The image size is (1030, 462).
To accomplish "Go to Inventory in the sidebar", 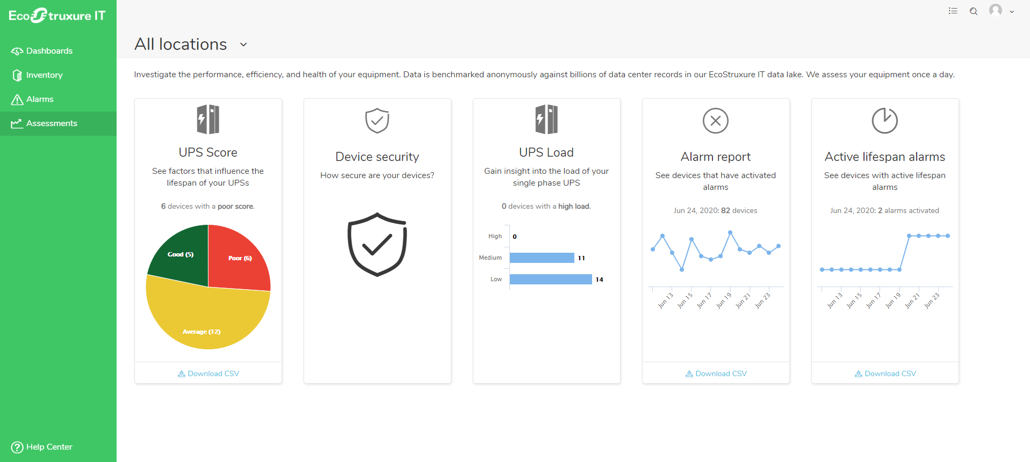I will 44,75.
